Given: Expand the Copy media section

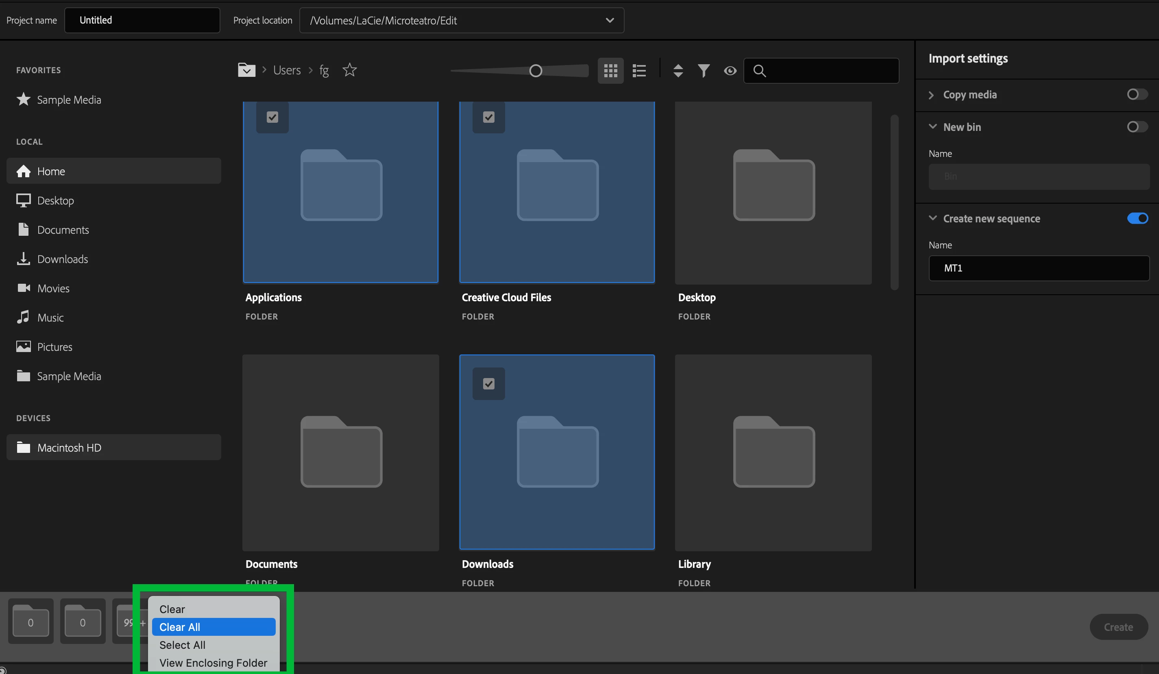Looking at the screenshot, I should (931, 95).
